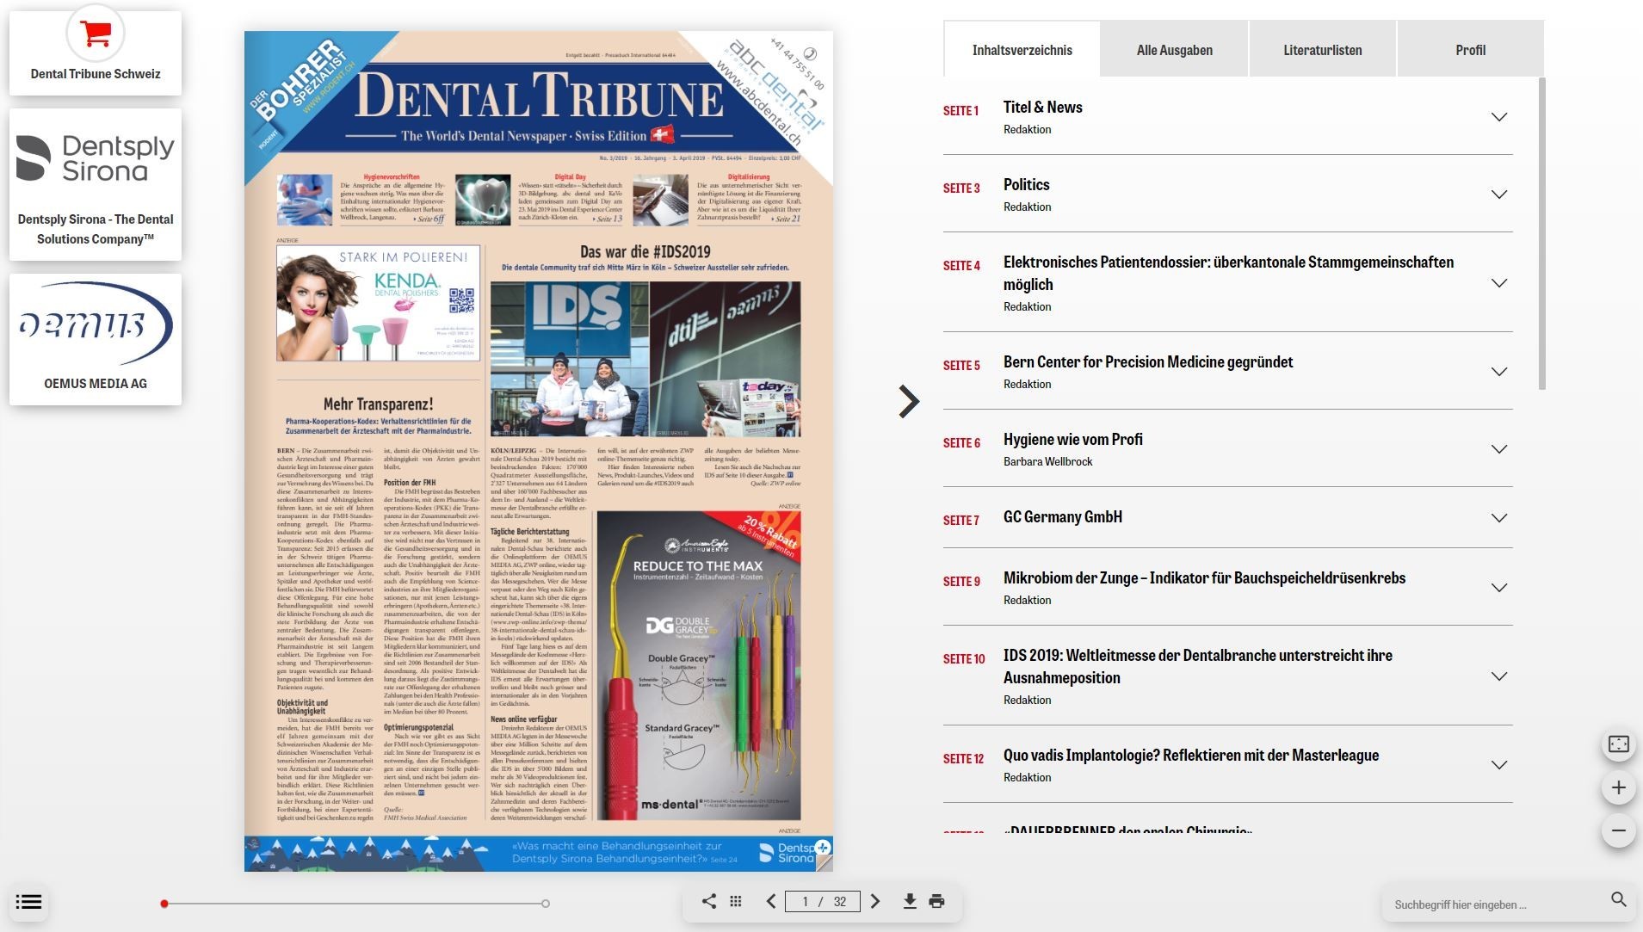Click the page number input field
The height and width of the screenshot is (932, 1643).
(824, 901)
